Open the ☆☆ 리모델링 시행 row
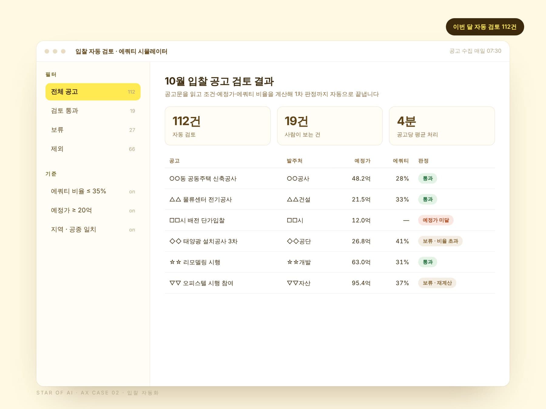Image resolution: width=546 pixels, height=409 pixels. [x=330, y=262]
